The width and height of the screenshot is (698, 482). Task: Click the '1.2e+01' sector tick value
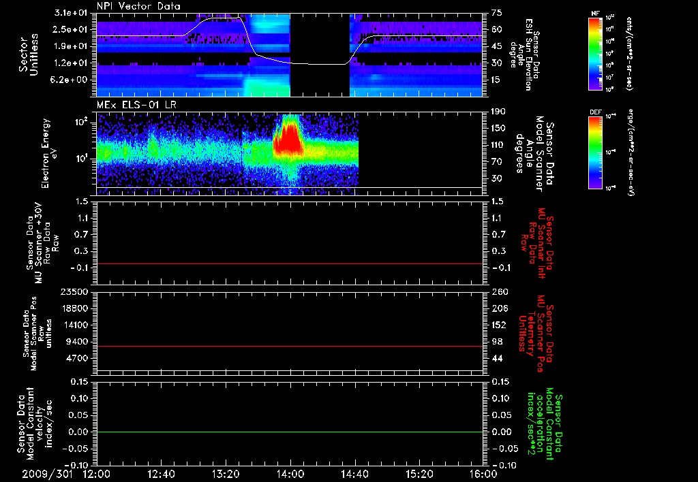pos(70,63)
